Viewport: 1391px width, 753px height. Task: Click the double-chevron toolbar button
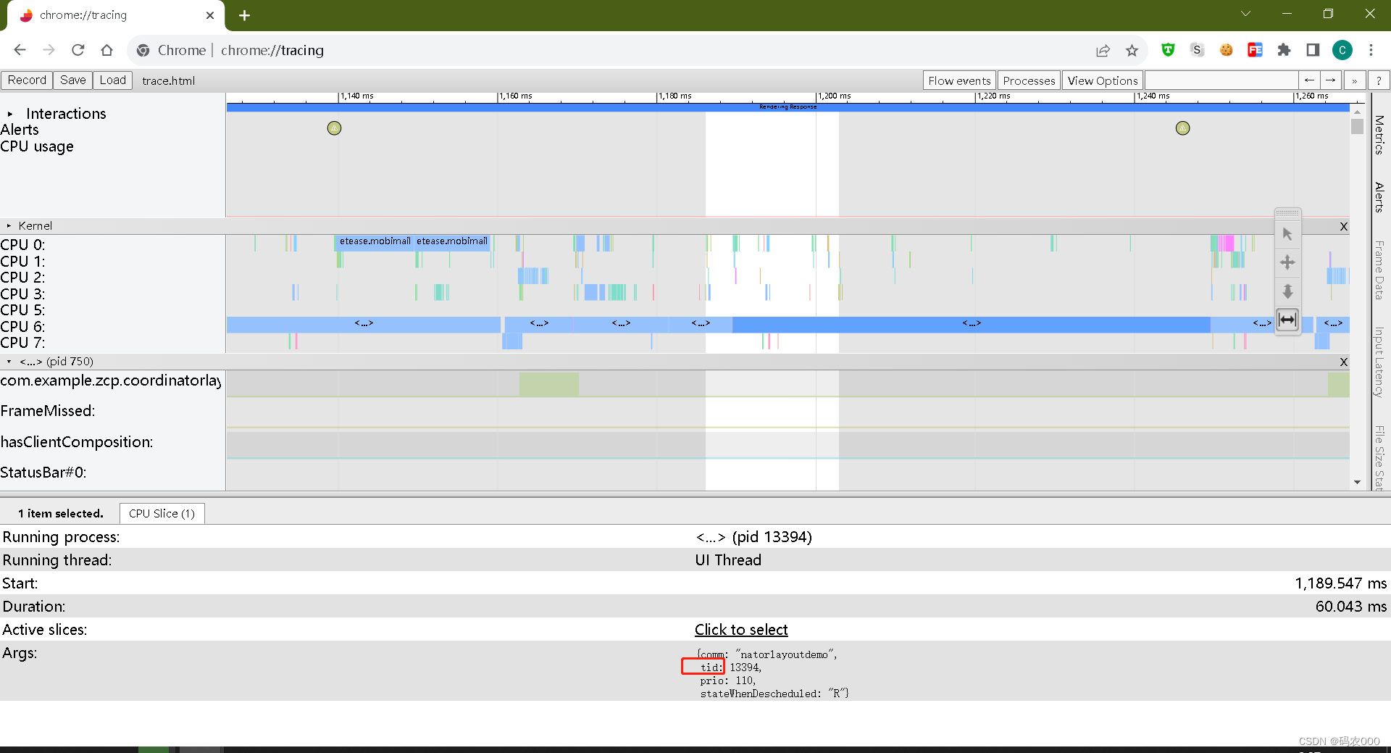coord(1355,80)
